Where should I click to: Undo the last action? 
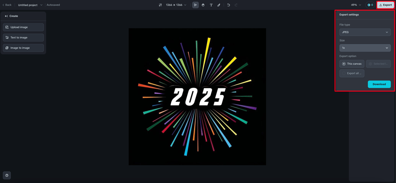228,5
